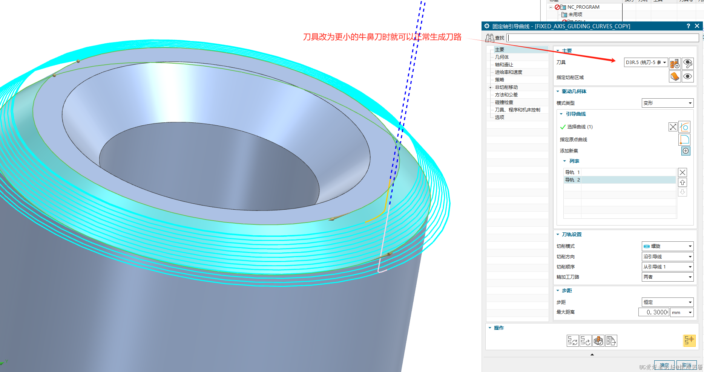Open the 刀具 D3R.5 tool dropdown
This screenshot has width=704, height=372.
[x=646, y=63]
